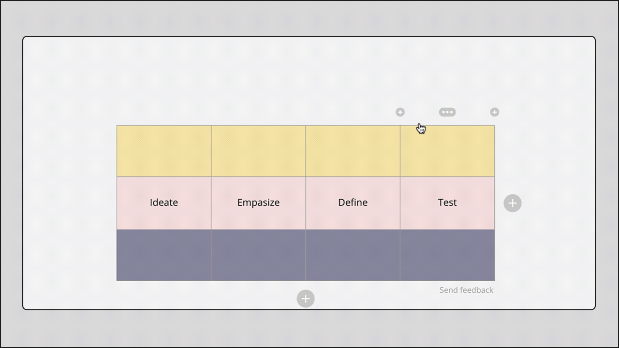Click the column border between Define and Test
The width and height of the screenshot is (619, 348).
pos(400,203)
